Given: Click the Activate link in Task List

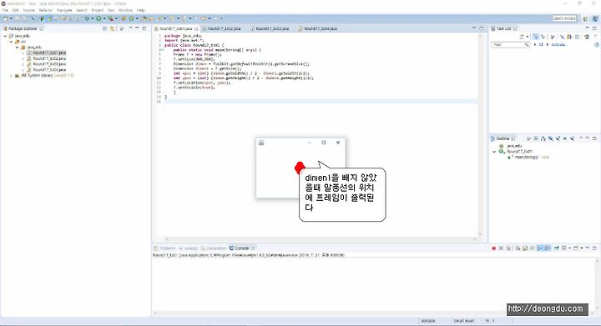Looking at the screenshot, I should pos(558,45).
